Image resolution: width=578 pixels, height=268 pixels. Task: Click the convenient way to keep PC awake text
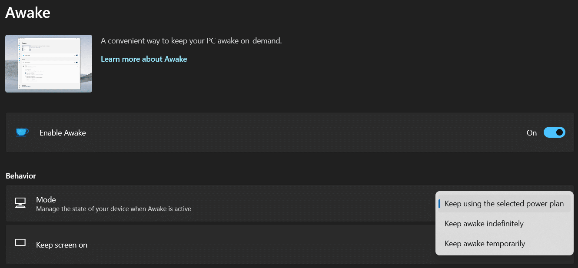pos(191,41)
